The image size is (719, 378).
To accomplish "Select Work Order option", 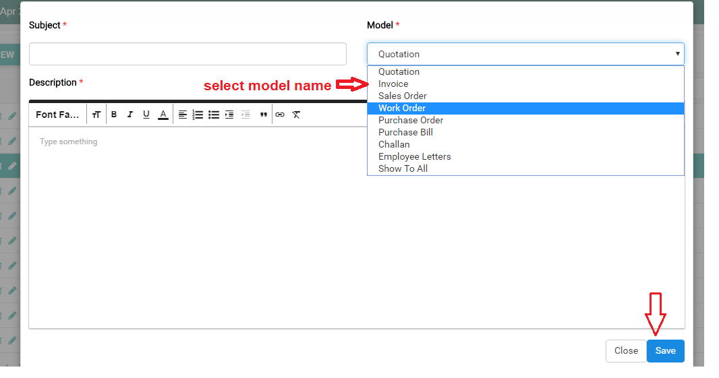I will [402, 108].
